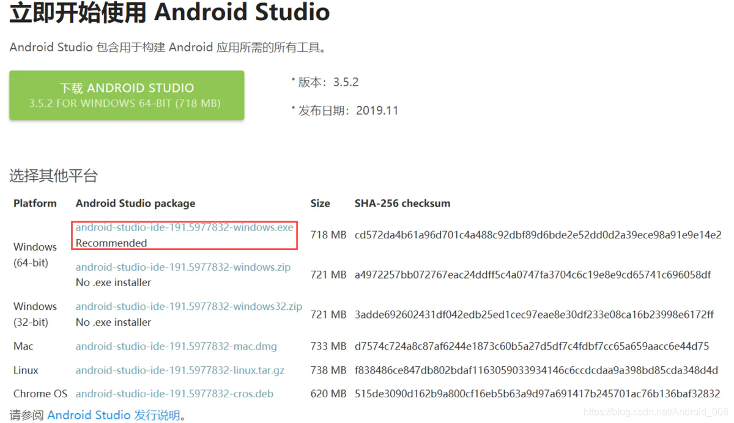This screenshot has width=734, height=423.
Task: Open the Android Studio 发行说明 link
Action: point(114,415)
